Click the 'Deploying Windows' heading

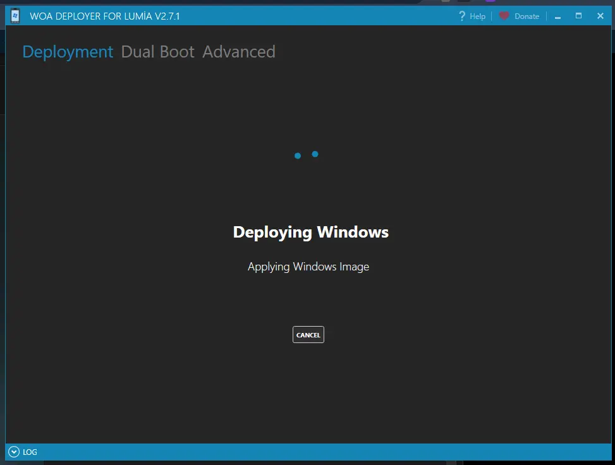click(x=310, y=232)
